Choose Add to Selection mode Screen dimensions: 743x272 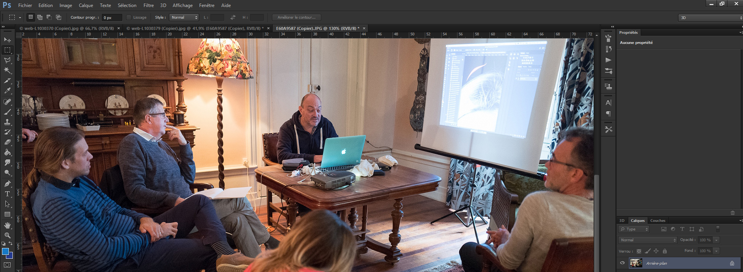(x=40, y=17)
